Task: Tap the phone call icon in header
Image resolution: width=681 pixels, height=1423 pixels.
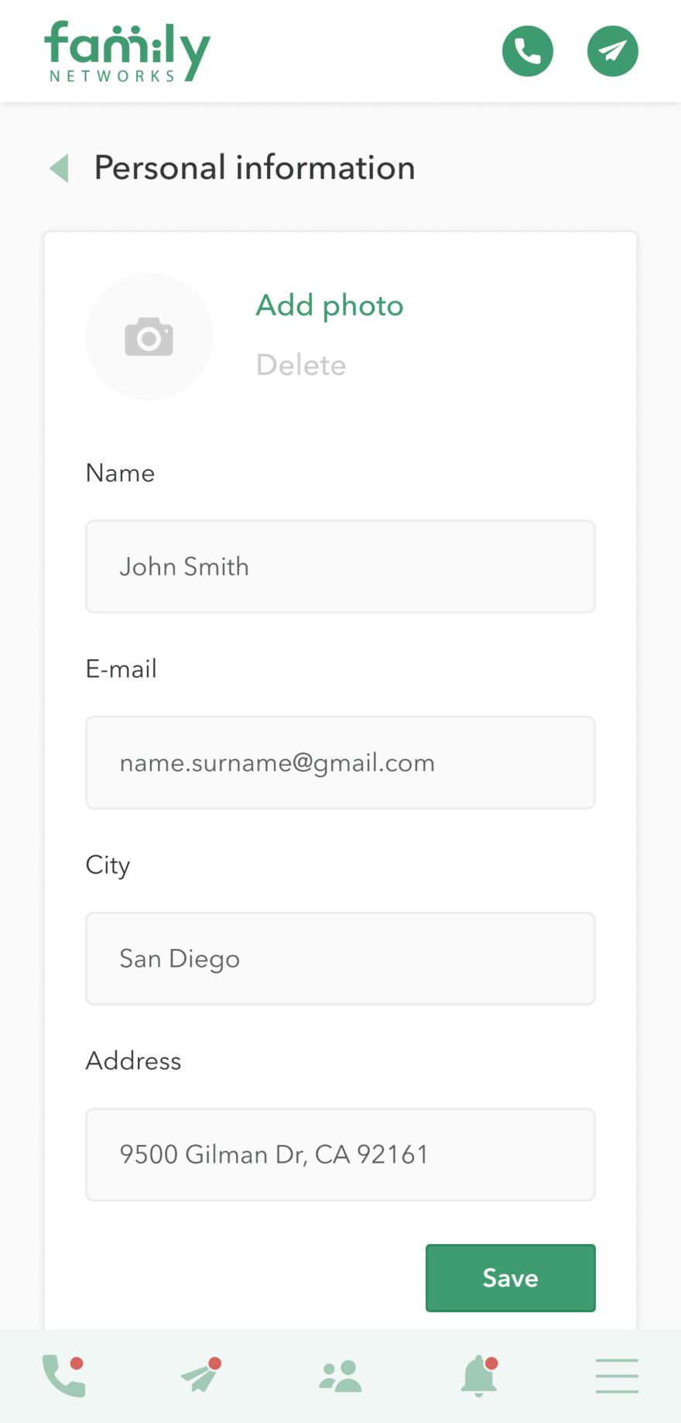Action: [528, 51]
